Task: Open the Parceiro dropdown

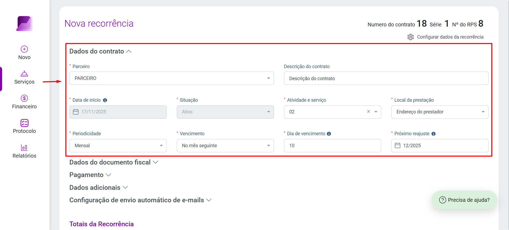Action: click(x=172, y=78)
